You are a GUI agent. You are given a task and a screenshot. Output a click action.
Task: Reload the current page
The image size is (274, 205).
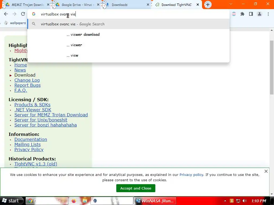coord(23,14)
